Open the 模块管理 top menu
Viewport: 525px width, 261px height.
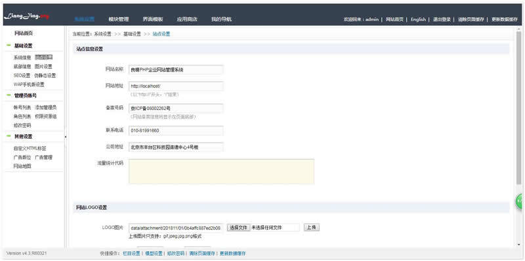[x=119, y=20]
